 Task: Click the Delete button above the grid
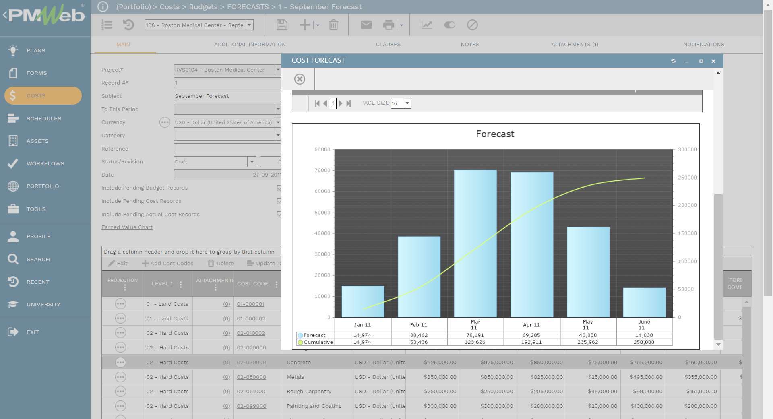tap(221, 264)
